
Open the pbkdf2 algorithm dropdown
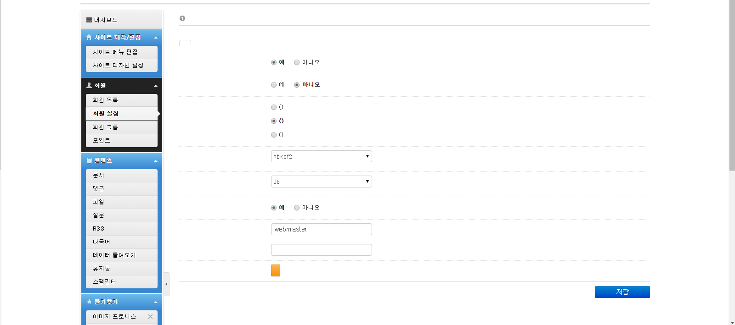(x=321, y=156)
